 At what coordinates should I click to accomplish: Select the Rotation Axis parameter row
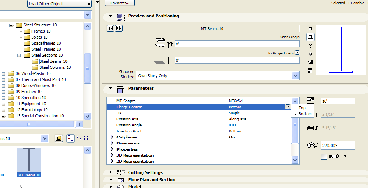[199, 119]
